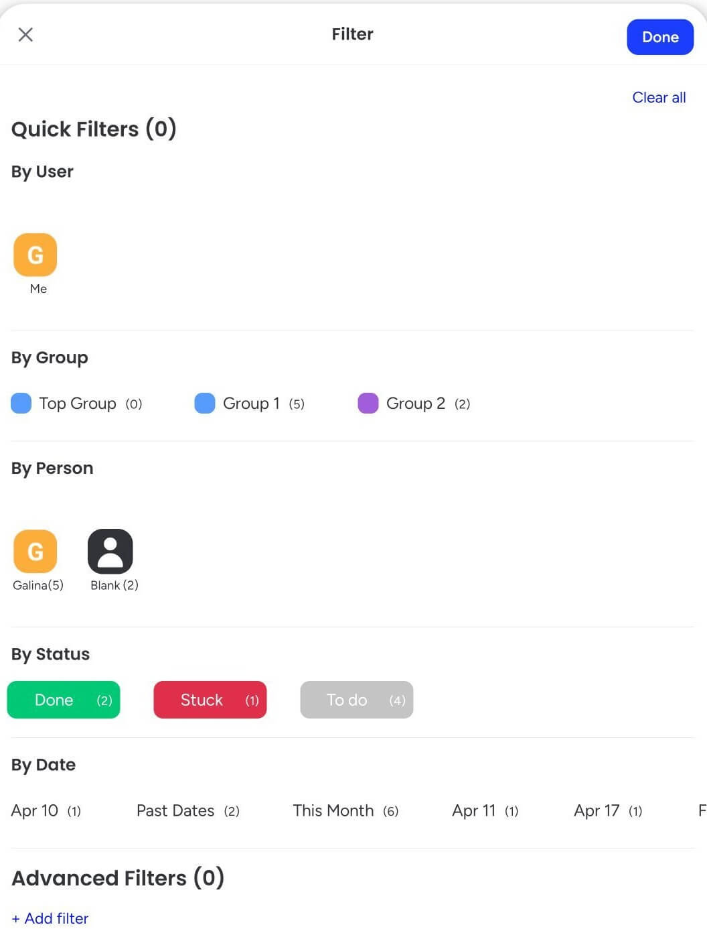707x929 pixels.
Task: Click the + Add filter link
Action: click(50, 918)
